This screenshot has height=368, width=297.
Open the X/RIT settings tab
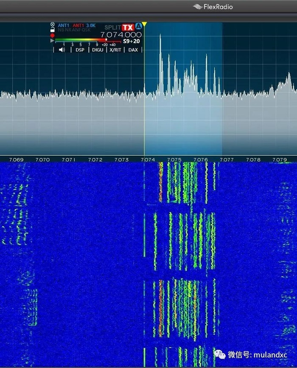click(115, 50)
